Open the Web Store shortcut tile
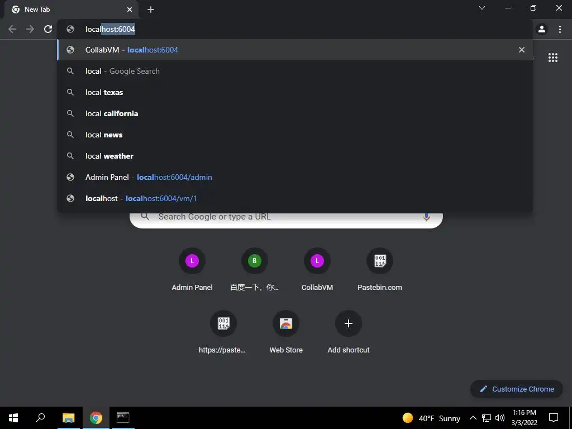Image resolution: width=572 pixels, height=429 pixels. coord(286,333)
